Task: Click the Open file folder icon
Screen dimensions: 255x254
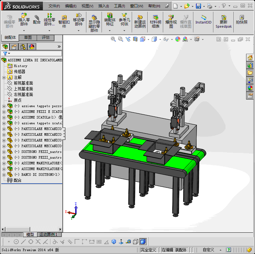Action: pos(187,6)
